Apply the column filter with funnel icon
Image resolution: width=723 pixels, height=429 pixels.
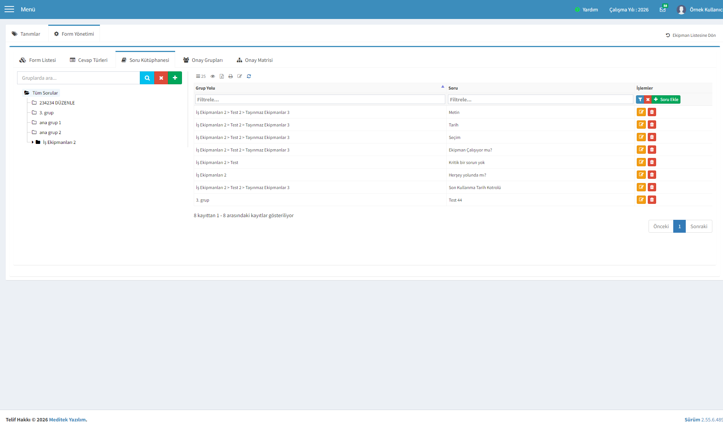click(x=640, y=99)
